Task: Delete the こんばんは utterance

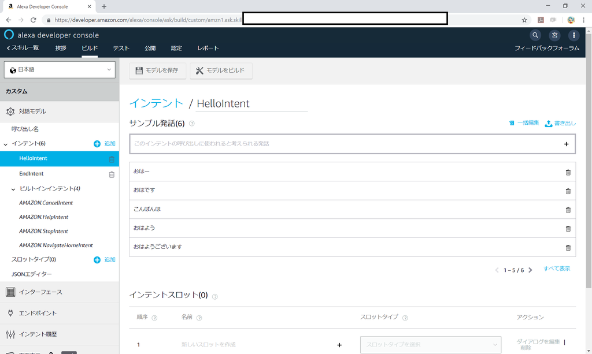Action: pos(568,210)
